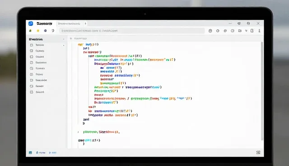This screenshot has width=289, height=166.
Task: Select the document tab beside the window title
Action: [x=72, y=23]
